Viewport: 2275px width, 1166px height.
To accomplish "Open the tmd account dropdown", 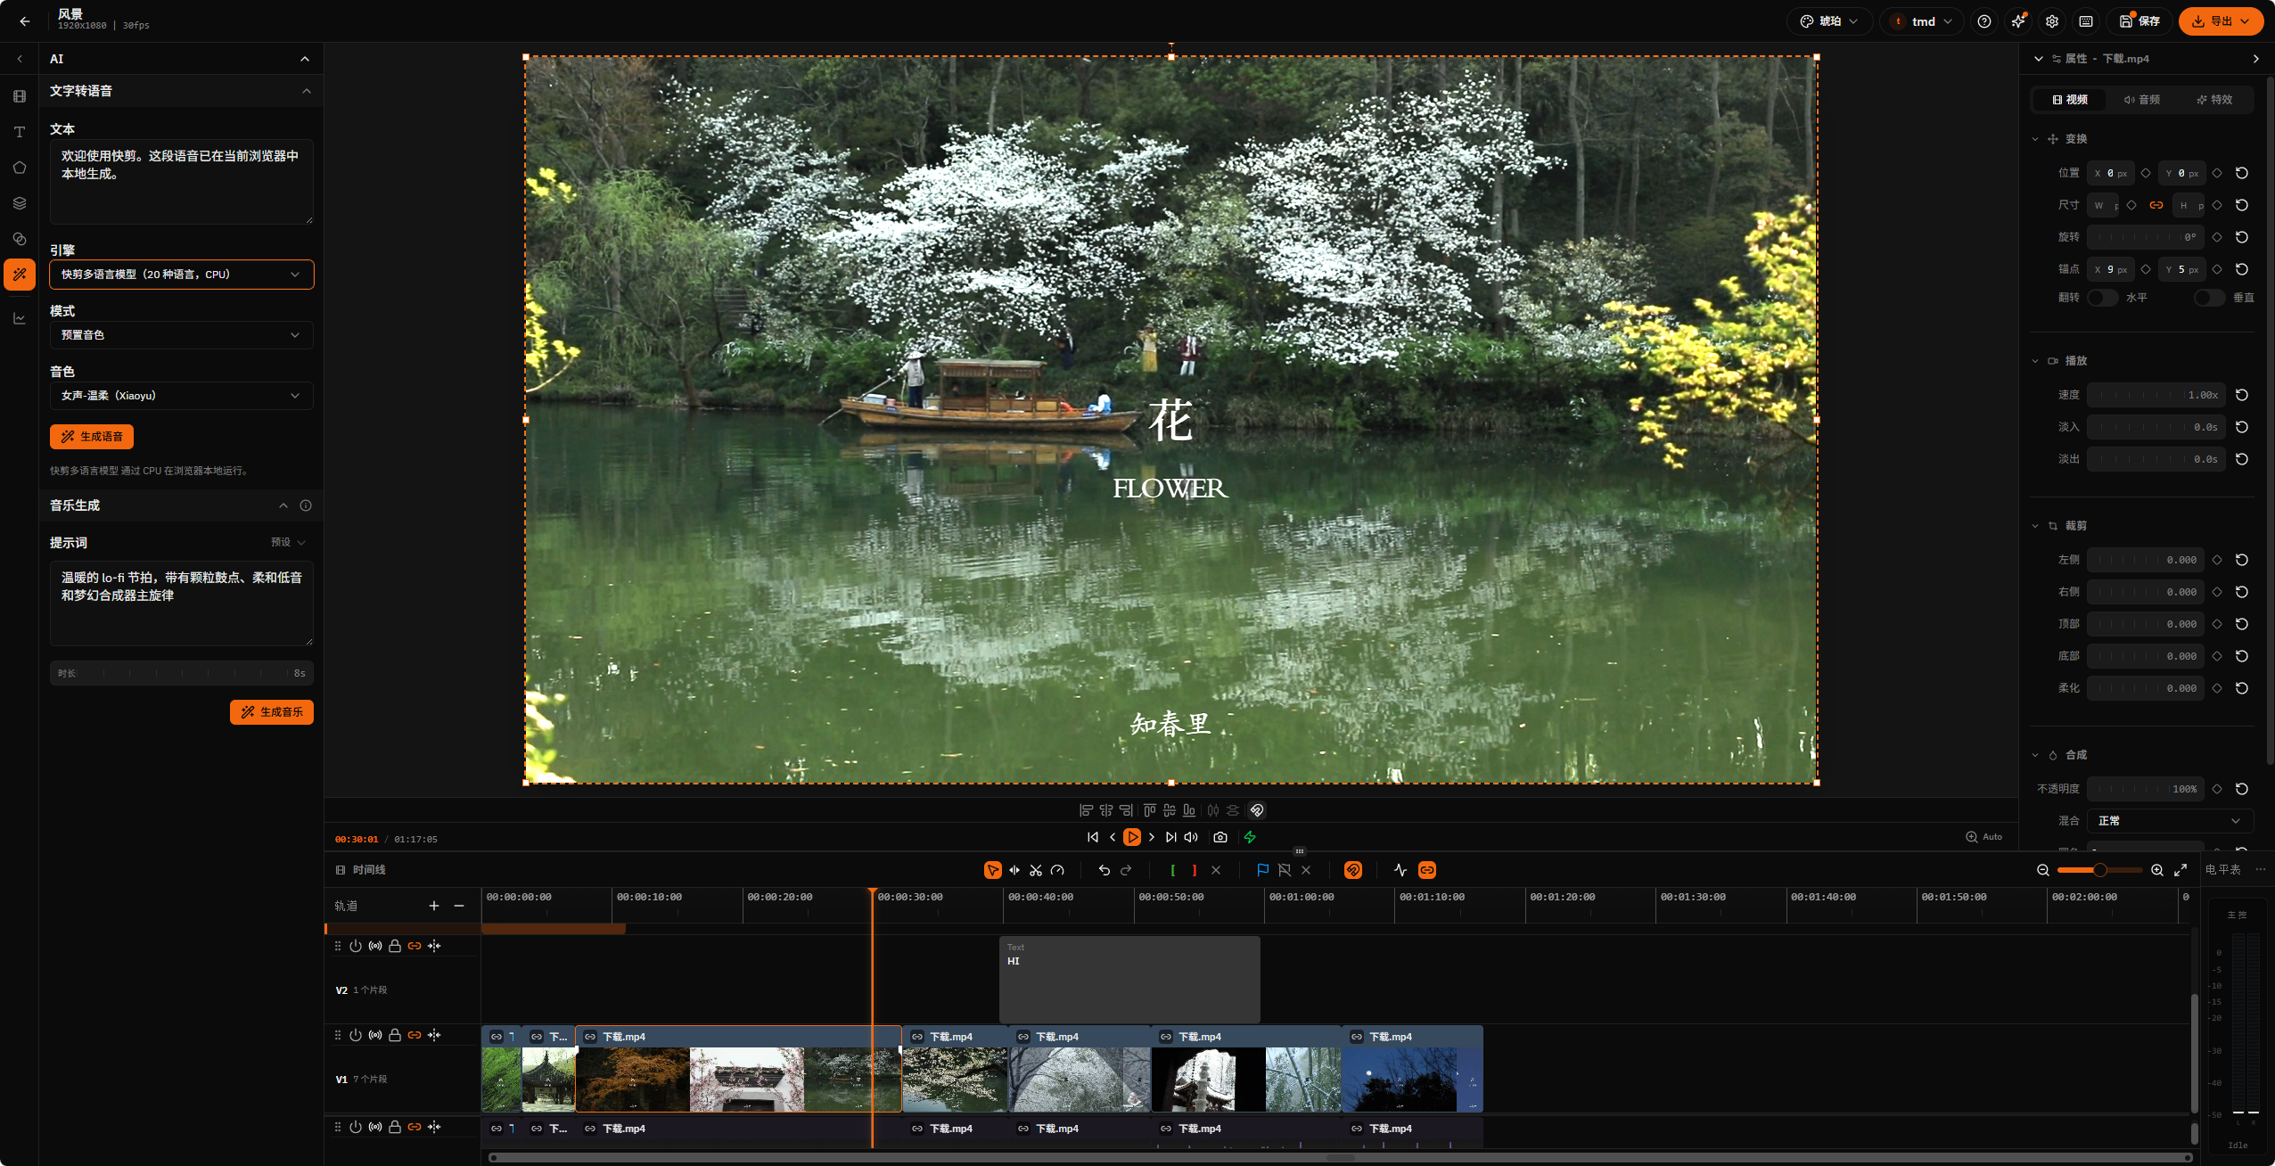I will click(x=1922, y=21).
